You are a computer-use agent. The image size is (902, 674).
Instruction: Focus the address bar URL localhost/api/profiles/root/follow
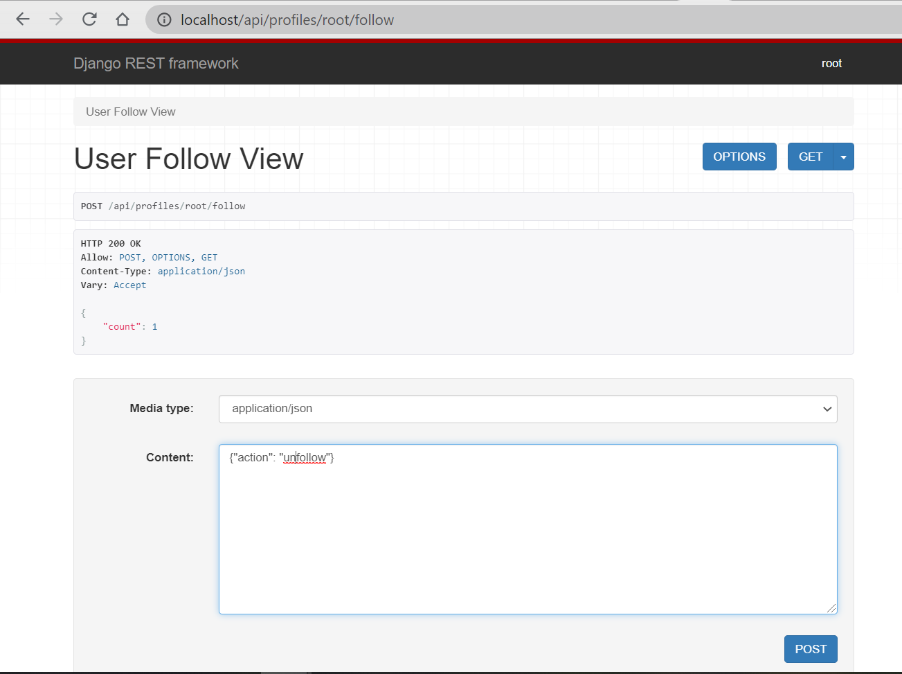coord(287,20)
